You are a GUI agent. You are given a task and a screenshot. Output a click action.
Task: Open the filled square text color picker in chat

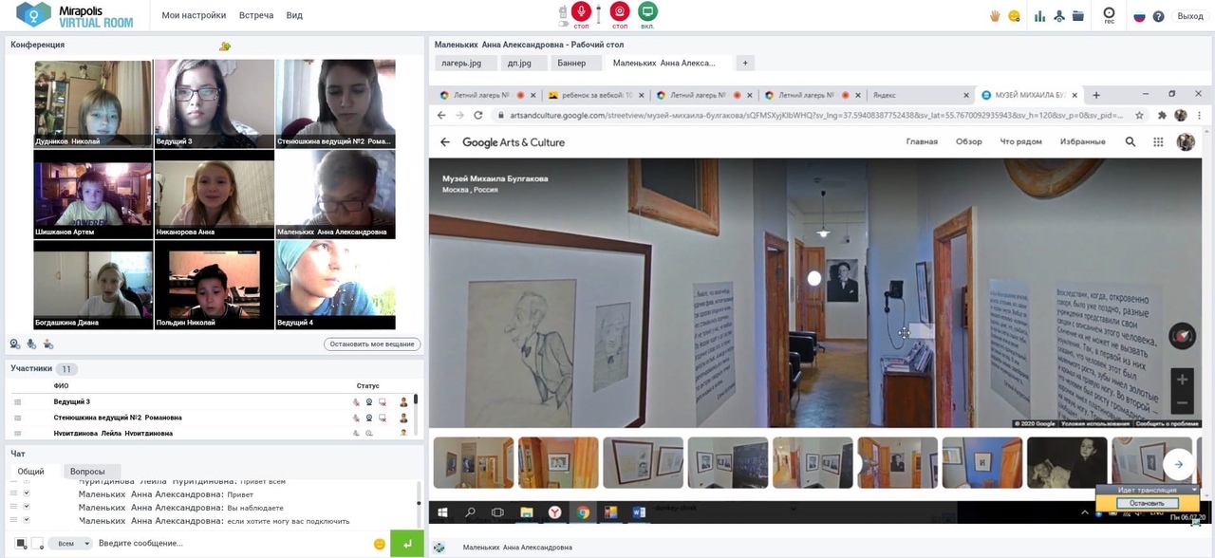(x=21, y=544)
